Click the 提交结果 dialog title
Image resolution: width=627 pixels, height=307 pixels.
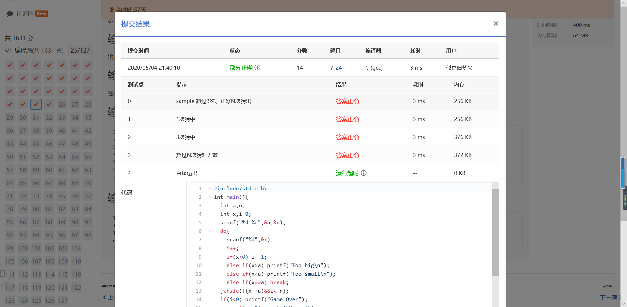(135, 24)
